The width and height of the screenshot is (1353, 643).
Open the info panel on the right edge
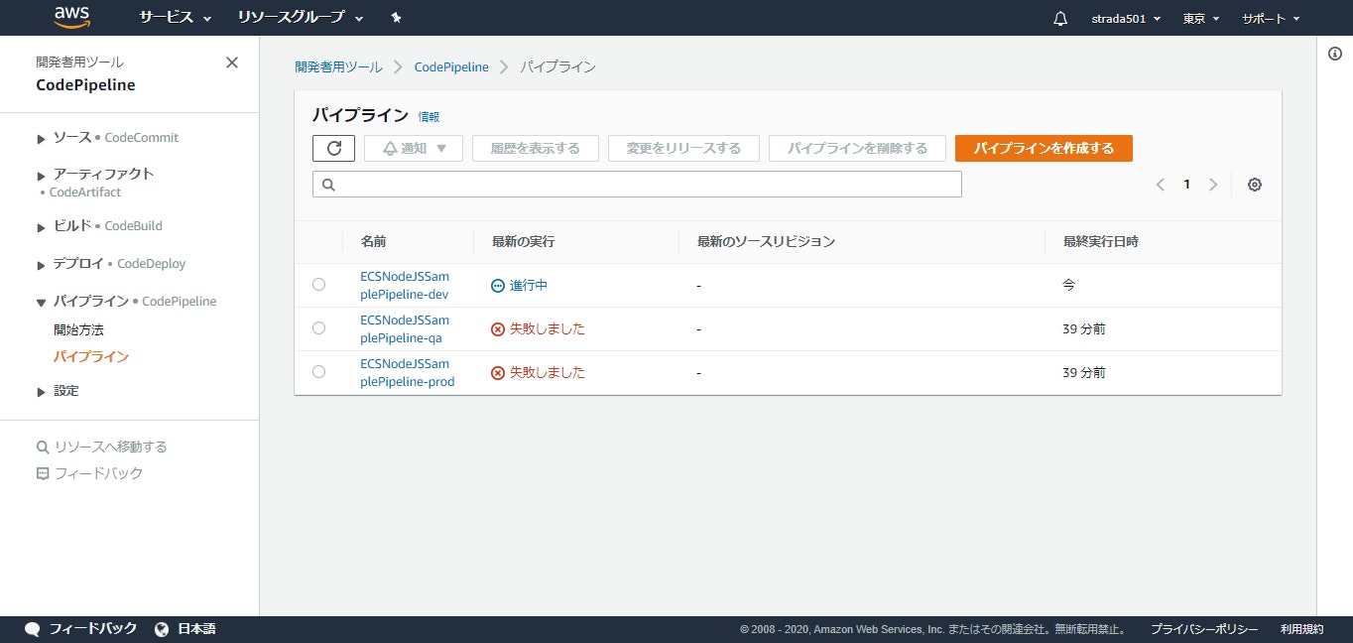click(x=1334, y=54)
